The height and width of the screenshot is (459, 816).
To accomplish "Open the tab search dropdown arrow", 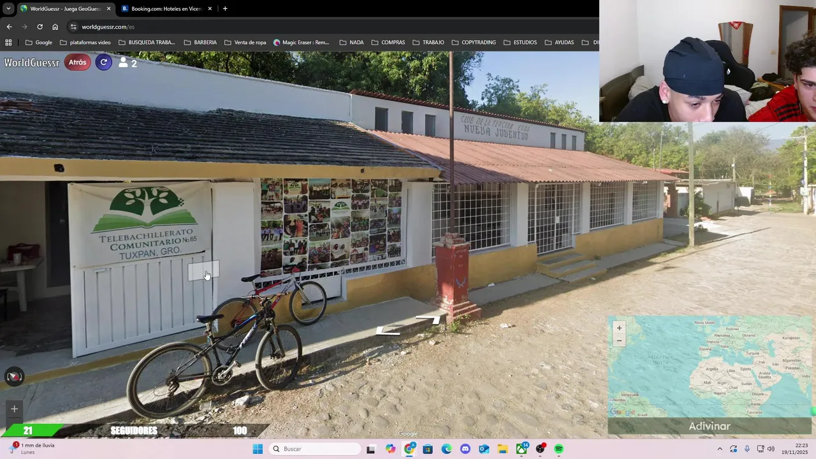I will [x=8, y=8].
